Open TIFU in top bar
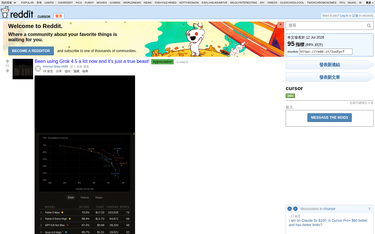 (x=342, y=3)
